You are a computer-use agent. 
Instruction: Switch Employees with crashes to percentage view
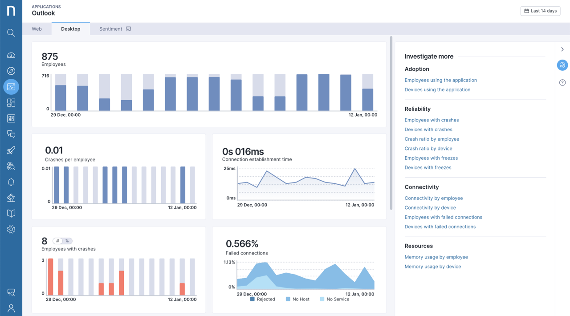67,241
